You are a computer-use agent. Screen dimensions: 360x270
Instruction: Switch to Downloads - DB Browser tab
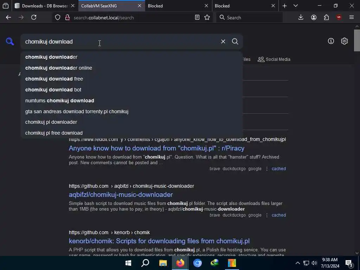45,6
